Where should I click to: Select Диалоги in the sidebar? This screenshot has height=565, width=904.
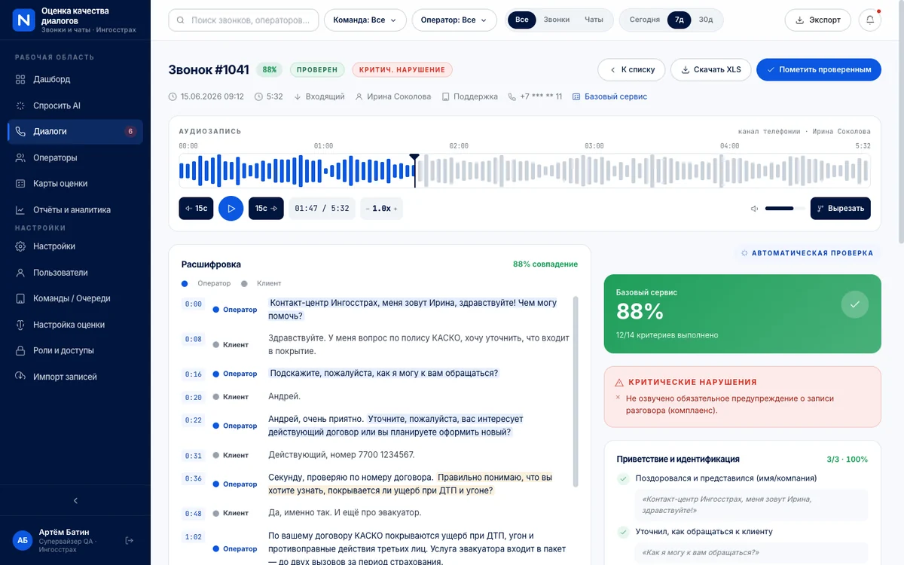click(75, 131)
